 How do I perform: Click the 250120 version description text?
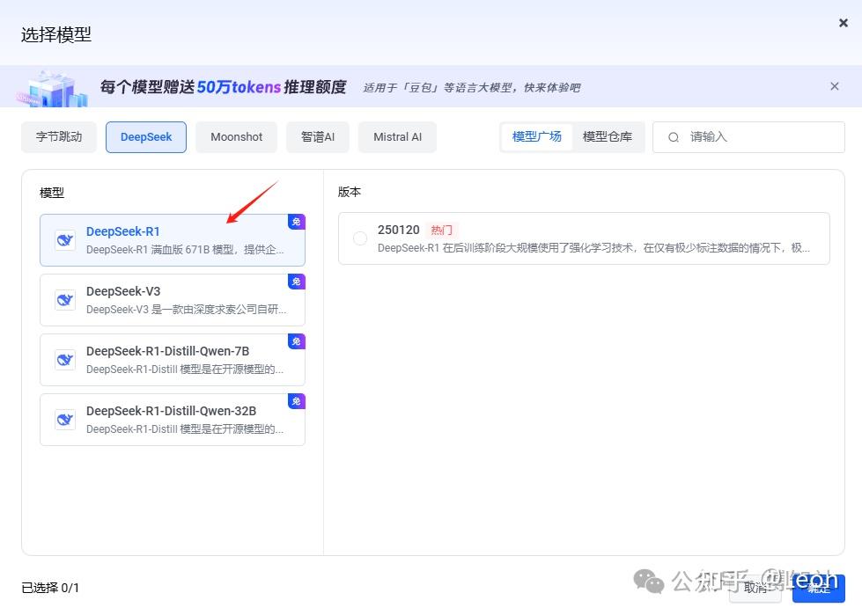coord(593,248)
